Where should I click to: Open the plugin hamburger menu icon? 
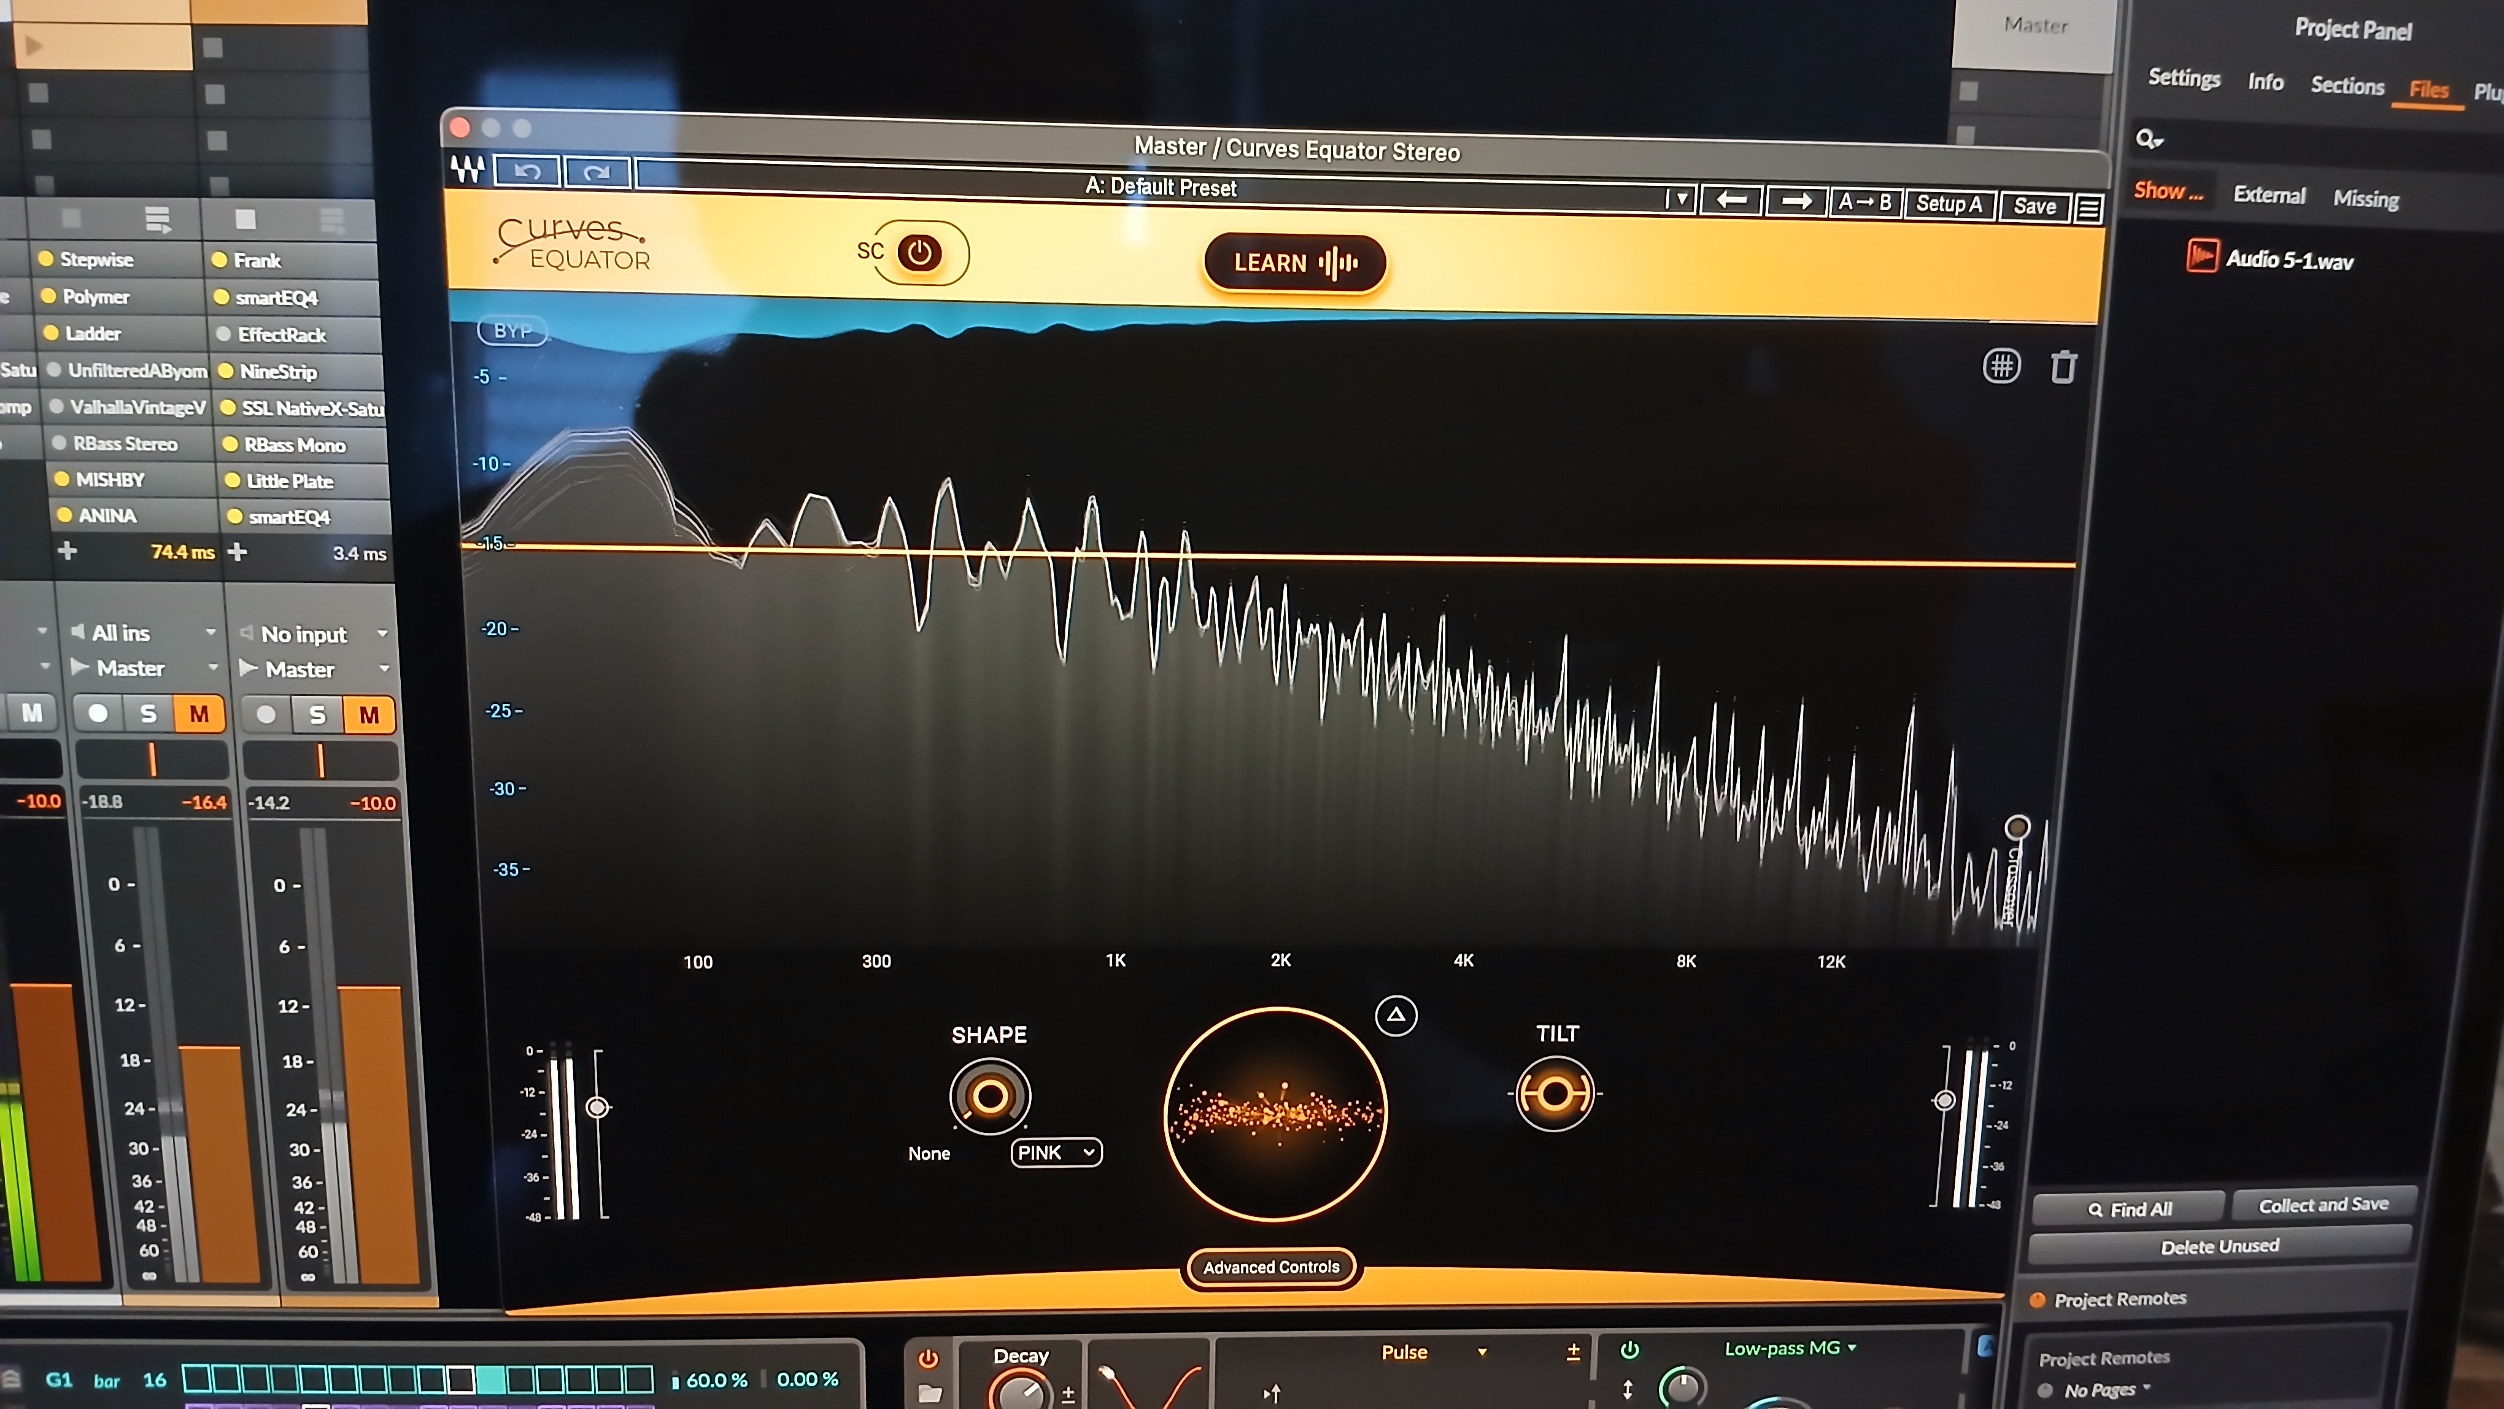(x=2089, y=208)
